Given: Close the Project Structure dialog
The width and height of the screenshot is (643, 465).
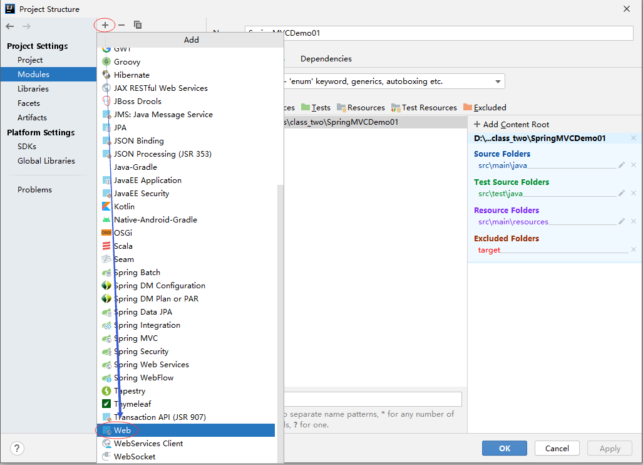Looking at the screenshot, I should coord(627,9).
